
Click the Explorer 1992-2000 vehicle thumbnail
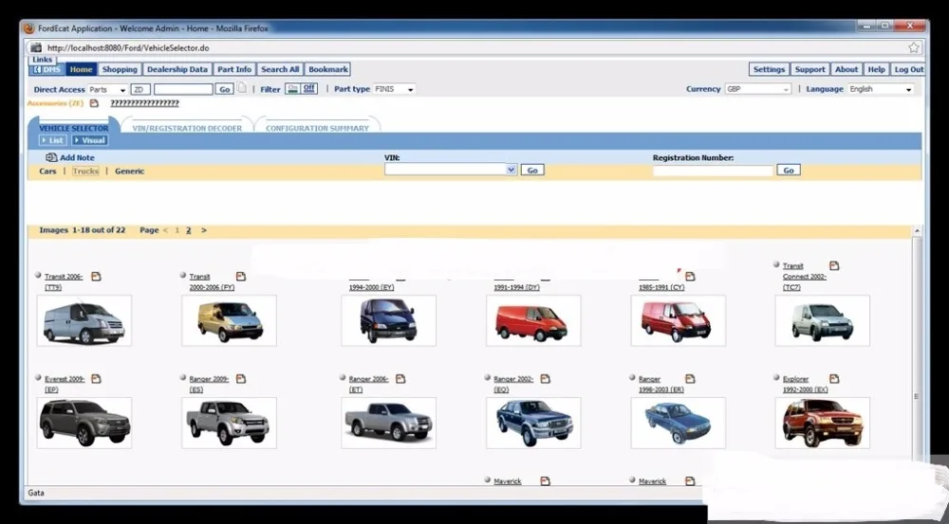click(x=823, y=423)
